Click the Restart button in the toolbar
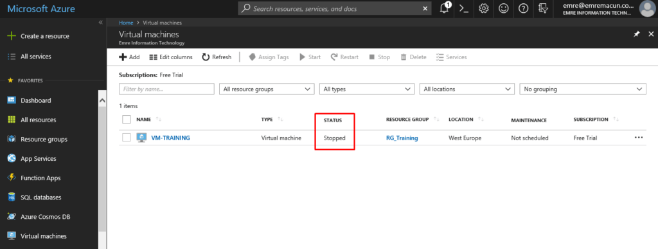This screenshot has width=658, height=249. click(x=344, y=57)
